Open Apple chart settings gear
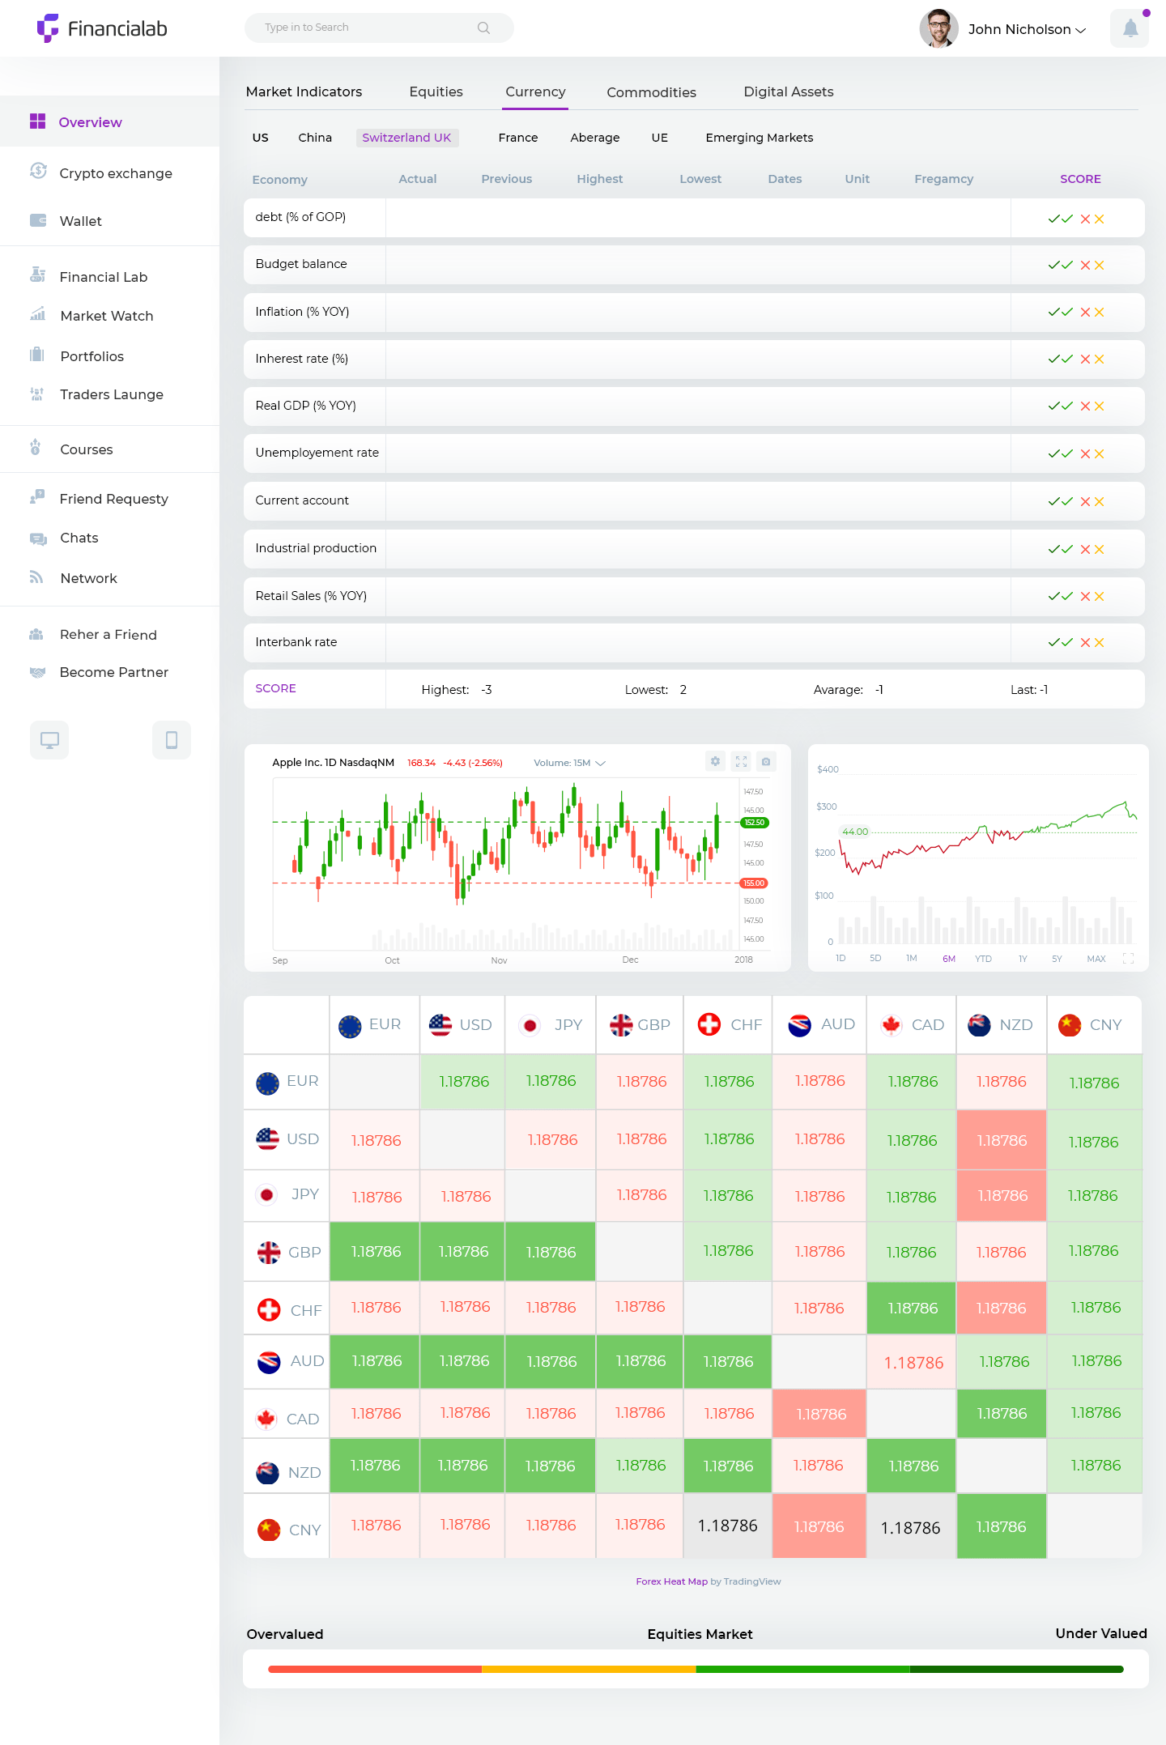 pos(715,761)
